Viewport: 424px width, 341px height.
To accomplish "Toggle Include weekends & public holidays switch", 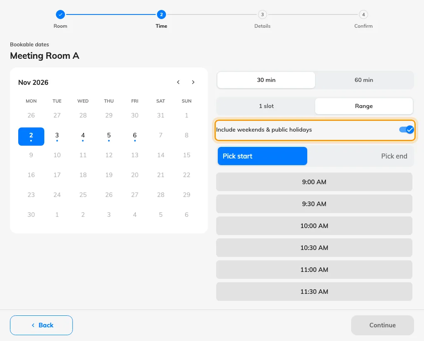I will [406, 130].
